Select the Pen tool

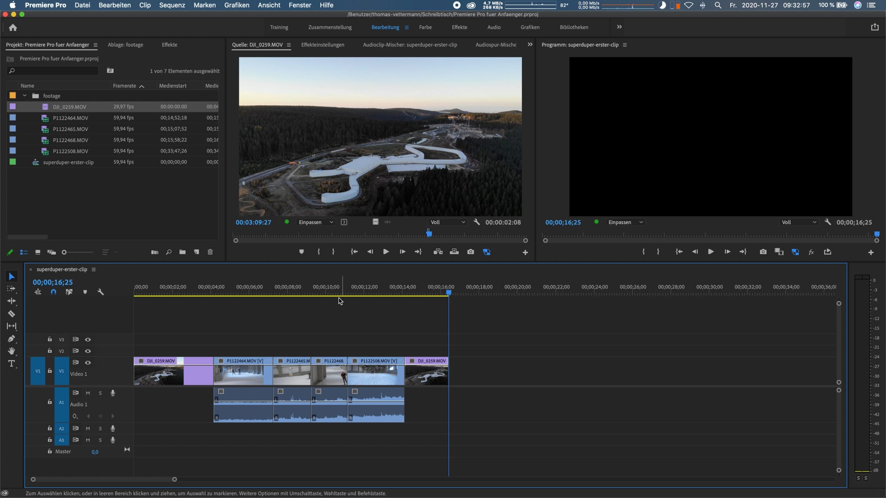tap(11, 339)
